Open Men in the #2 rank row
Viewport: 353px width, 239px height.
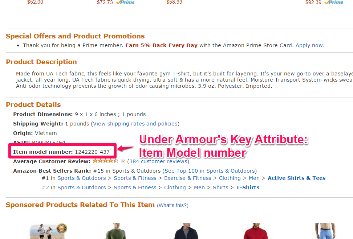(199, 188)
